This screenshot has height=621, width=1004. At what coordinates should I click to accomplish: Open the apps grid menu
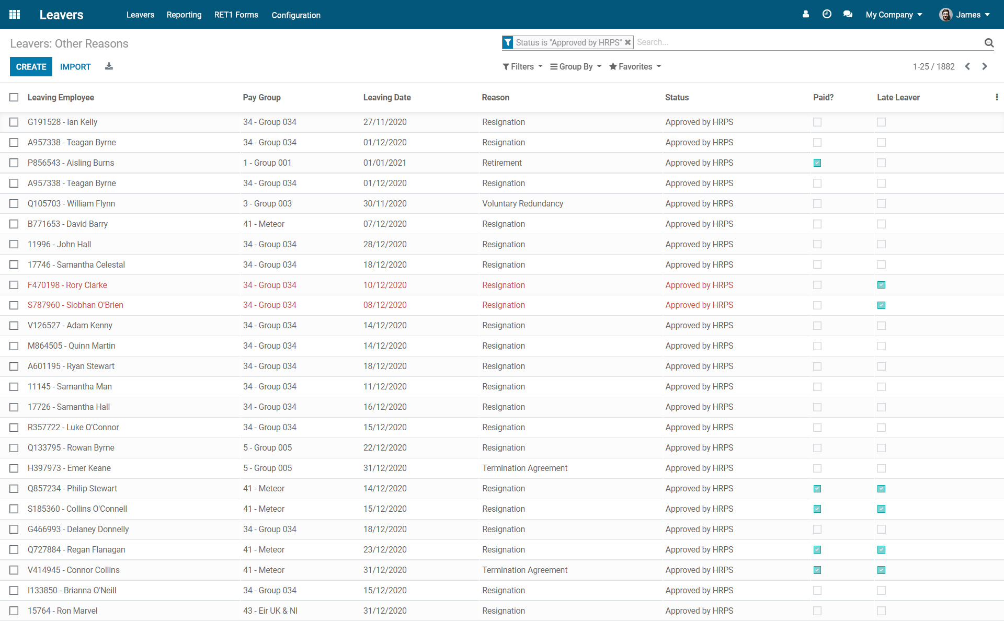14,14
